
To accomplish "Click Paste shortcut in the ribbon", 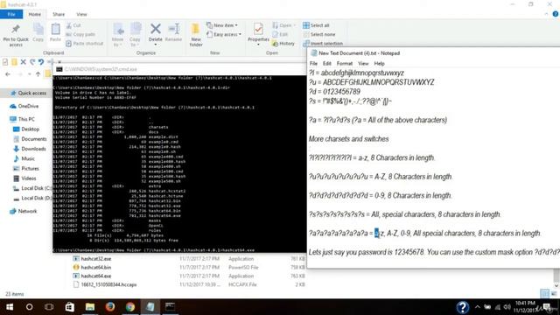I will [85, 44].
